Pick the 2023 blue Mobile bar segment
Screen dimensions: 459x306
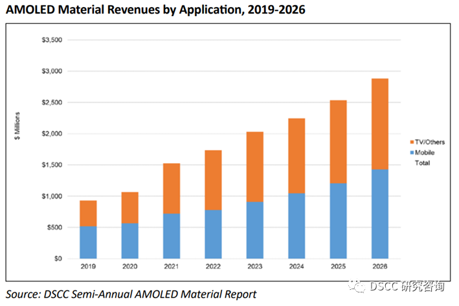tap(254, 230)
